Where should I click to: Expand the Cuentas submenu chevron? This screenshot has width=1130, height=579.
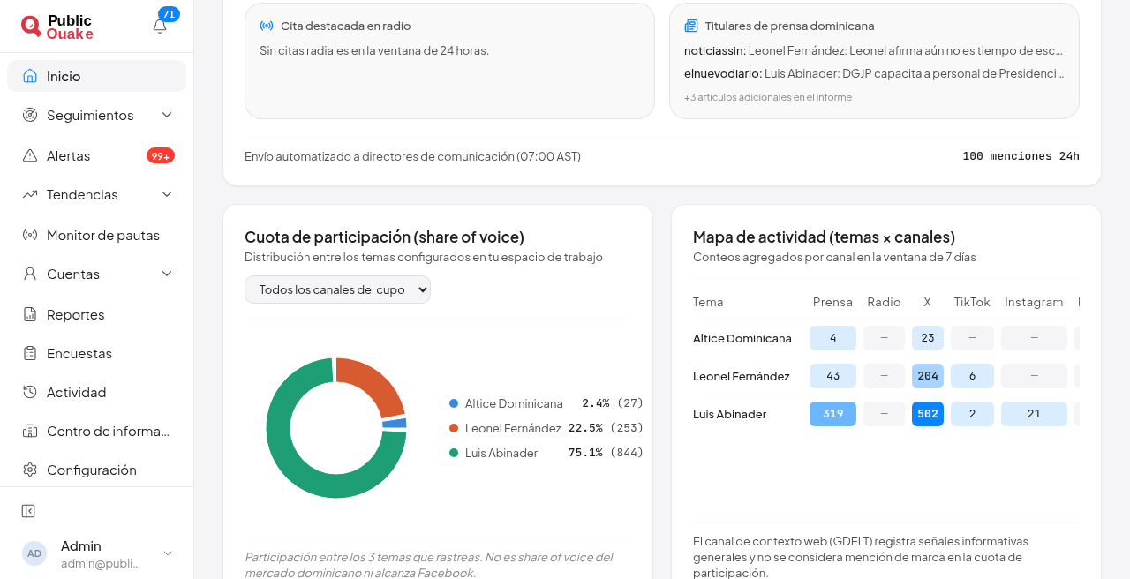click(167, 274)
